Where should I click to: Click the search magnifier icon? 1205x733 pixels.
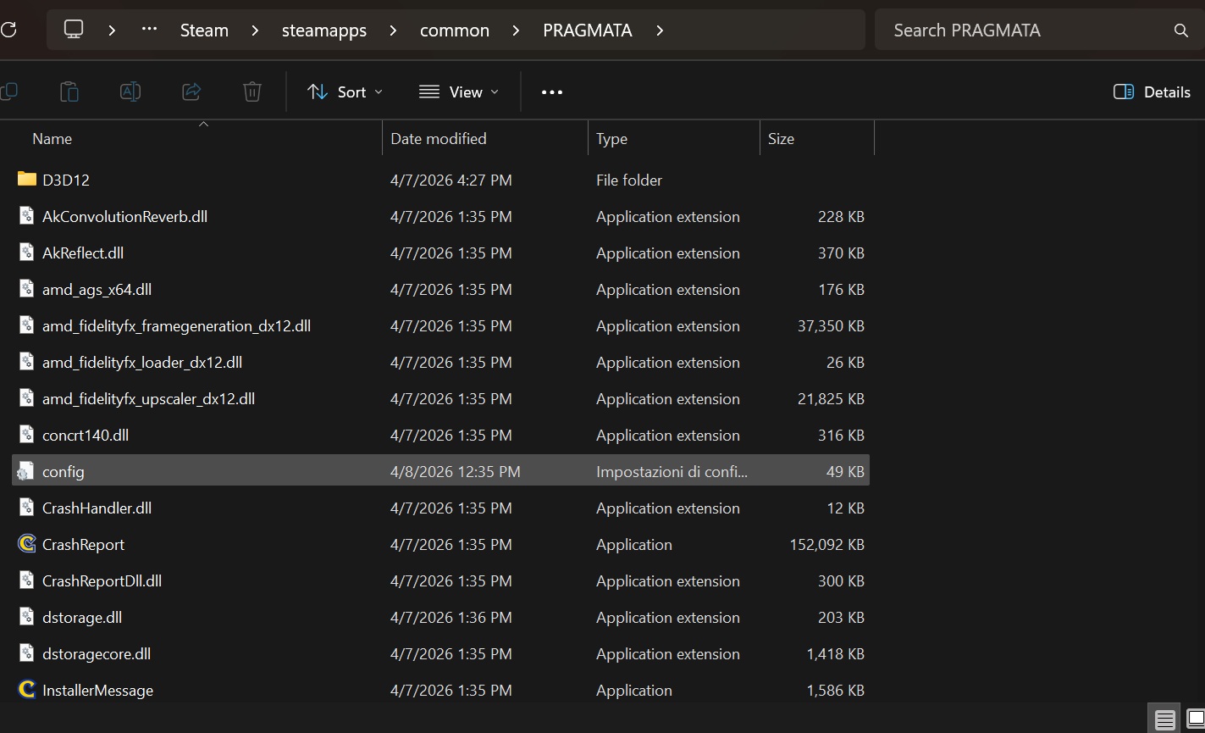tap(1181, 31)
